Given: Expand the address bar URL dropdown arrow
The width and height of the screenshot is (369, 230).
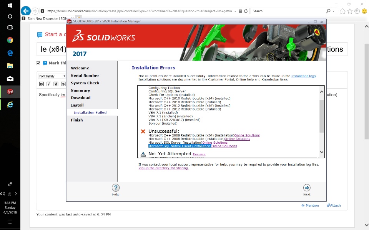Looking at the screenshot, I should [x=235, y=11].
